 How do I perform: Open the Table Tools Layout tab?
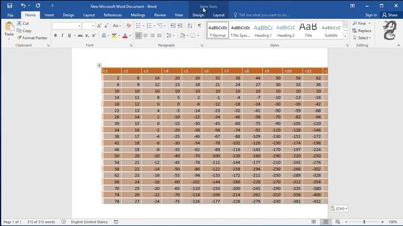click(219, 15)
